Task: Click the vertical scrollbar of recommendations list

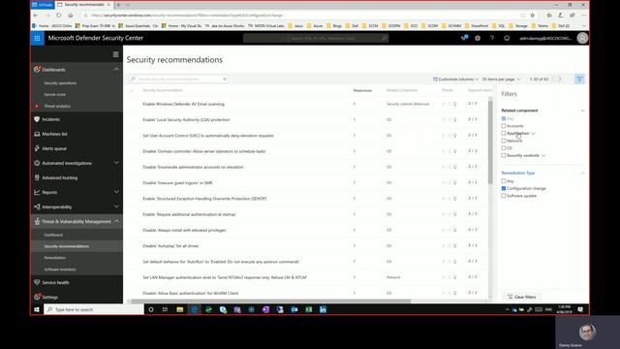Action: click(490, 143)
